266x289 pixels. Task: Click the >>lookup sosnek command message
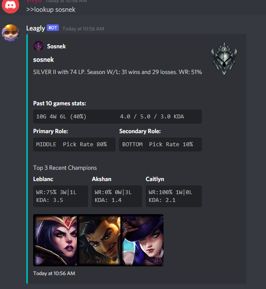tap(51, 10)
